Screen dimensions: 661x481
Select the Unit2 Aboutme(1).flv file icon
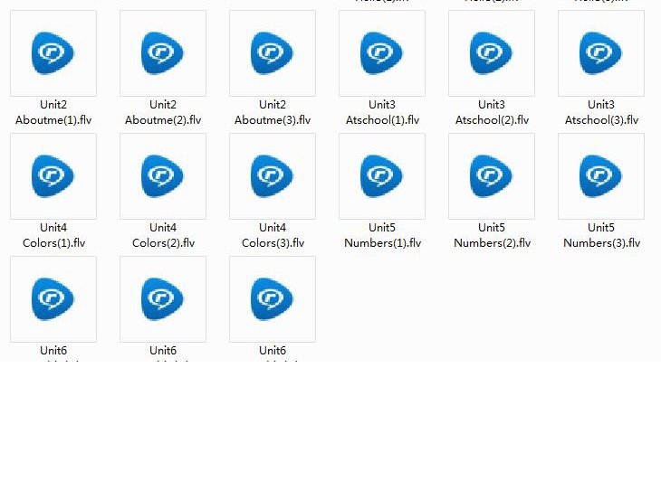click(53, 53)
